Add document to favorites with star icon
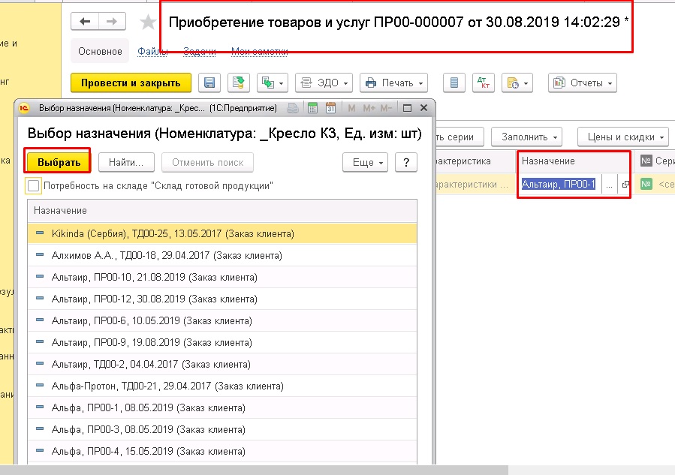The image size is (675, 475). click(x=148, y=22)
